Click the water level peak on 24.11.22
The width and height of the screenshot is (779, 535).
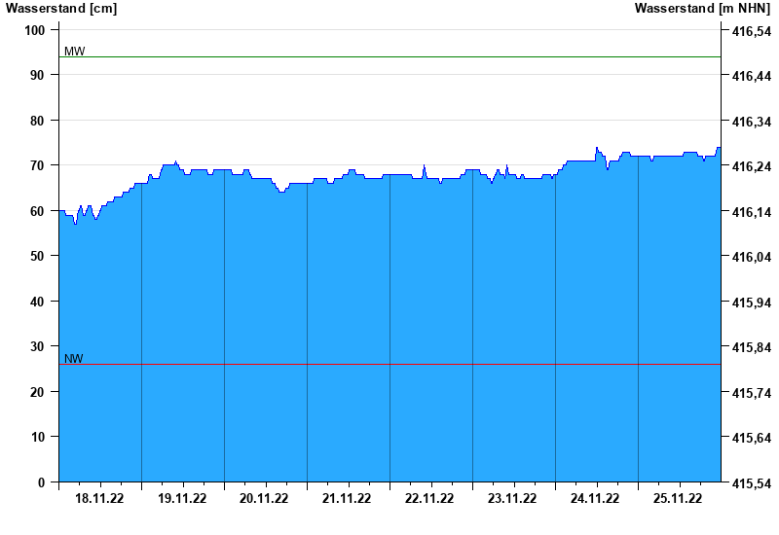coord(597,148)
